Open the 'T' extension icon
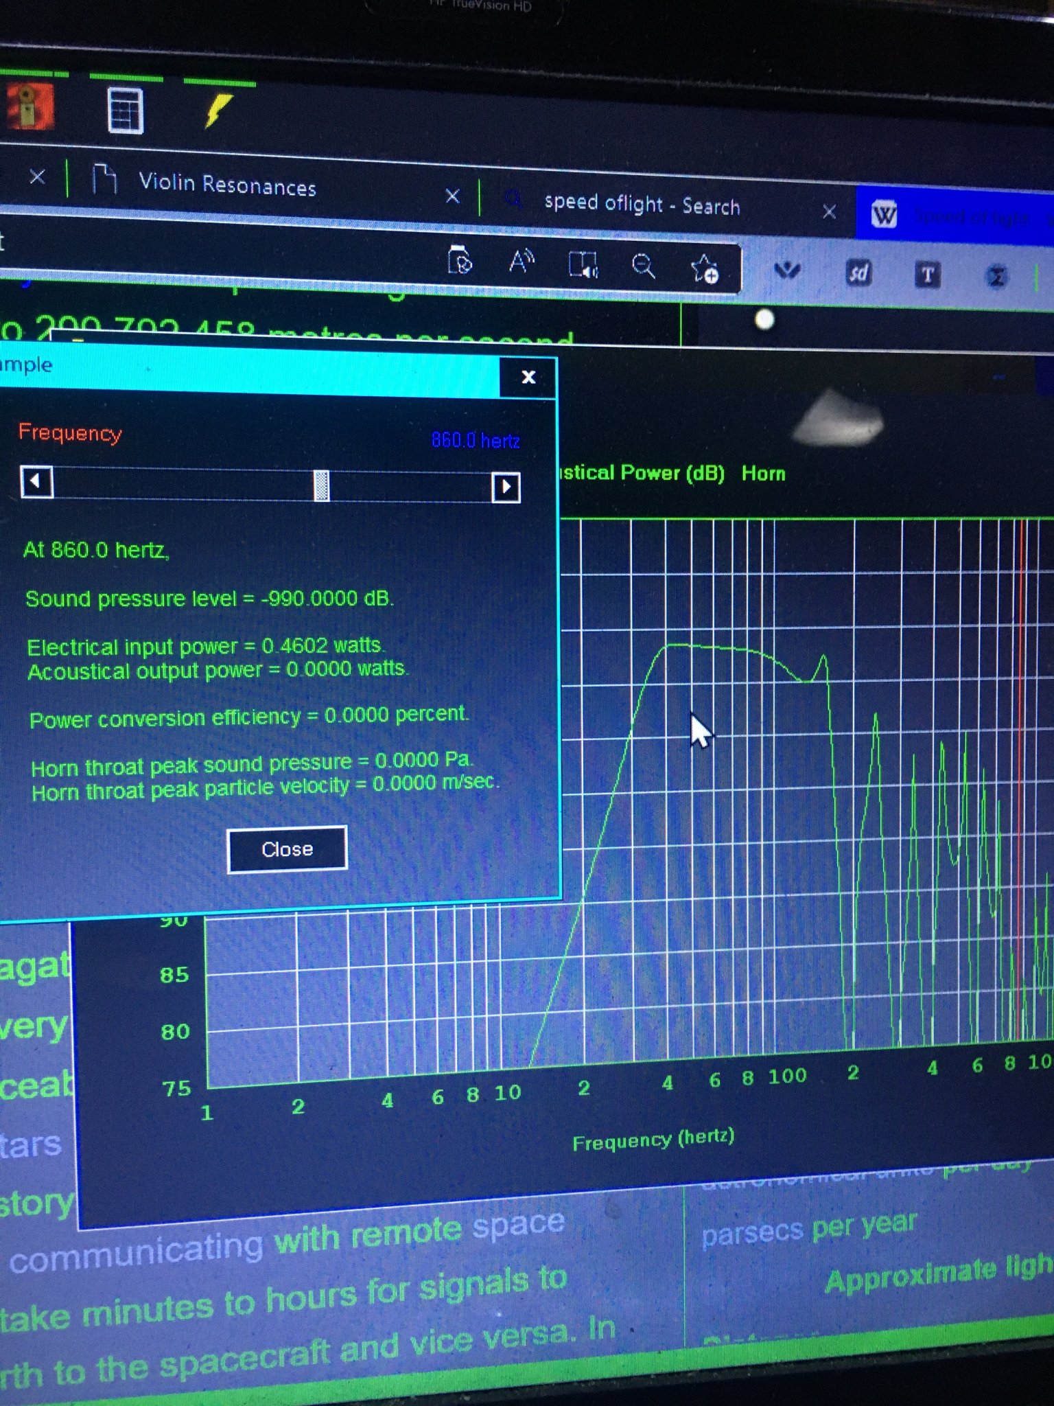The width and height of the screenshot is (1054, 1406). (927, 275)
